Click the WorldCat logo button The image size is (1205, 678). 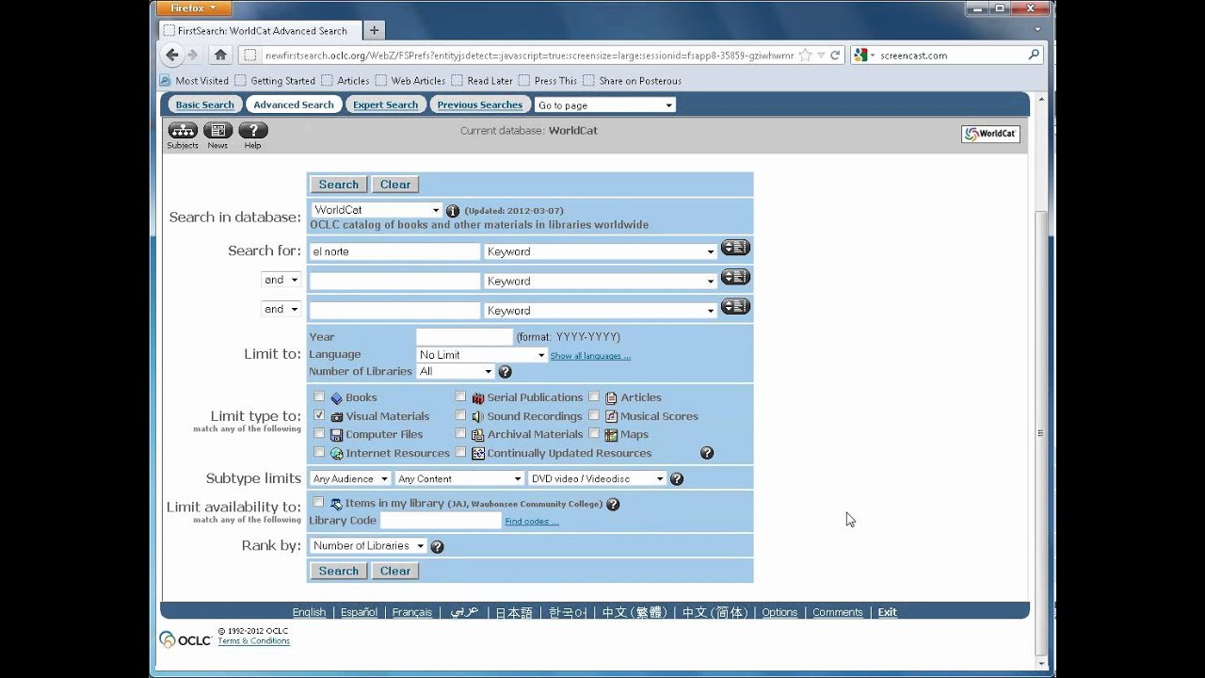pyautogui.click(x=990, y=134)
